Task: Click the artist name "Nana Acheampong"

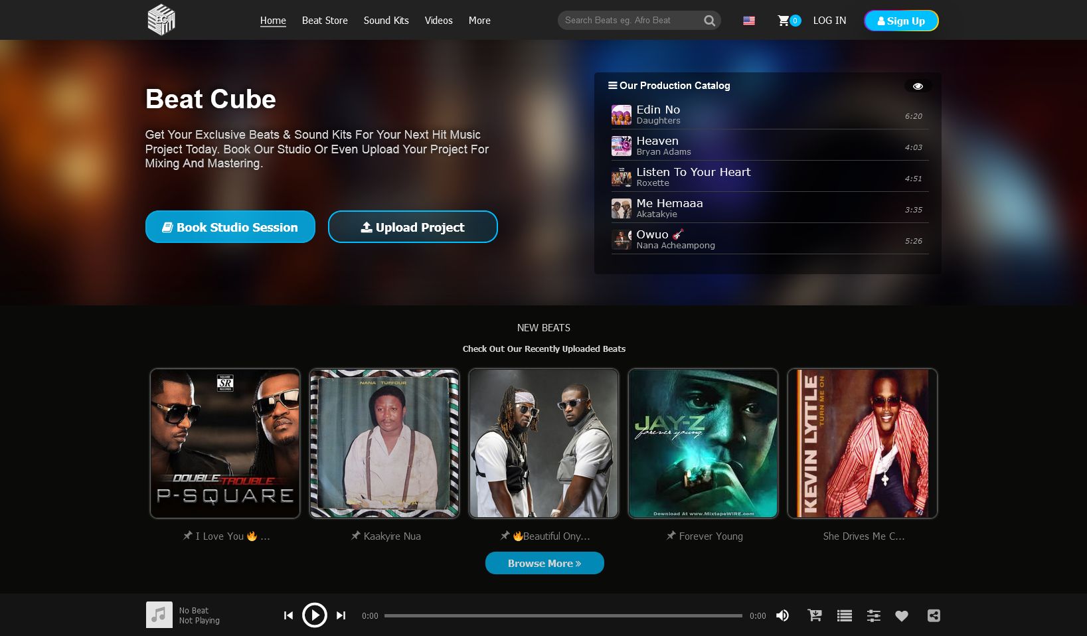Action: point(675,246)
